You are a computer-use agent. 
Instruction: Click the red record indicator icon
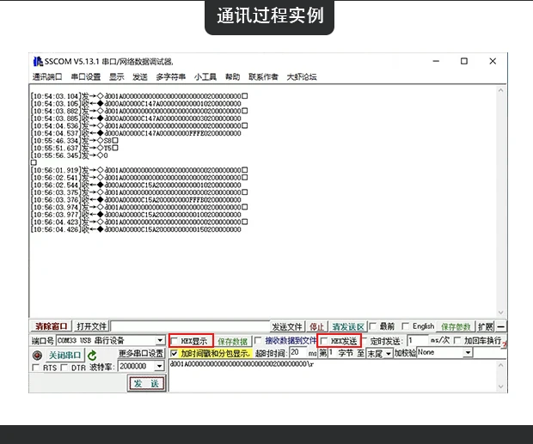pos(37,356)
